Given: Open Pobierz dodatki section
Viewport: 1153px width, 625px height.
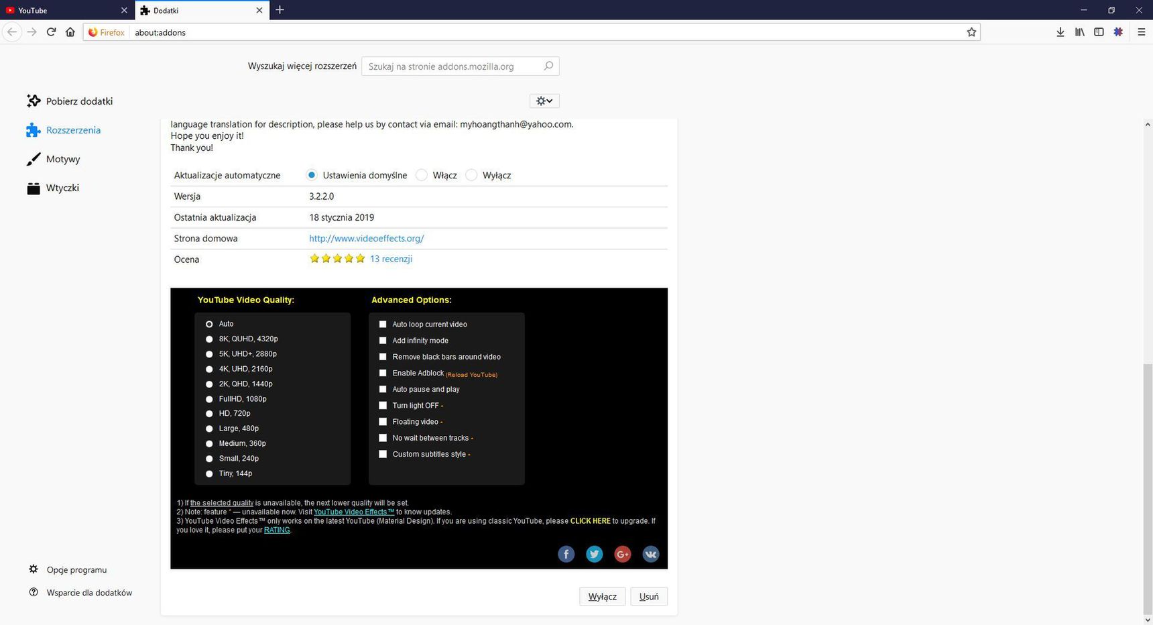Looking at the screenshot, I should pos(70,101).
